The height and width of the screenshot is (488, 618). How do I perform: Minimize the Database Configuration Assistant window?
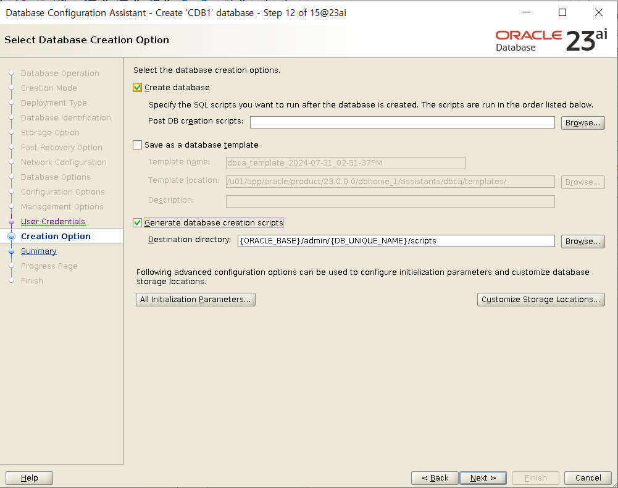click(527, 12)
